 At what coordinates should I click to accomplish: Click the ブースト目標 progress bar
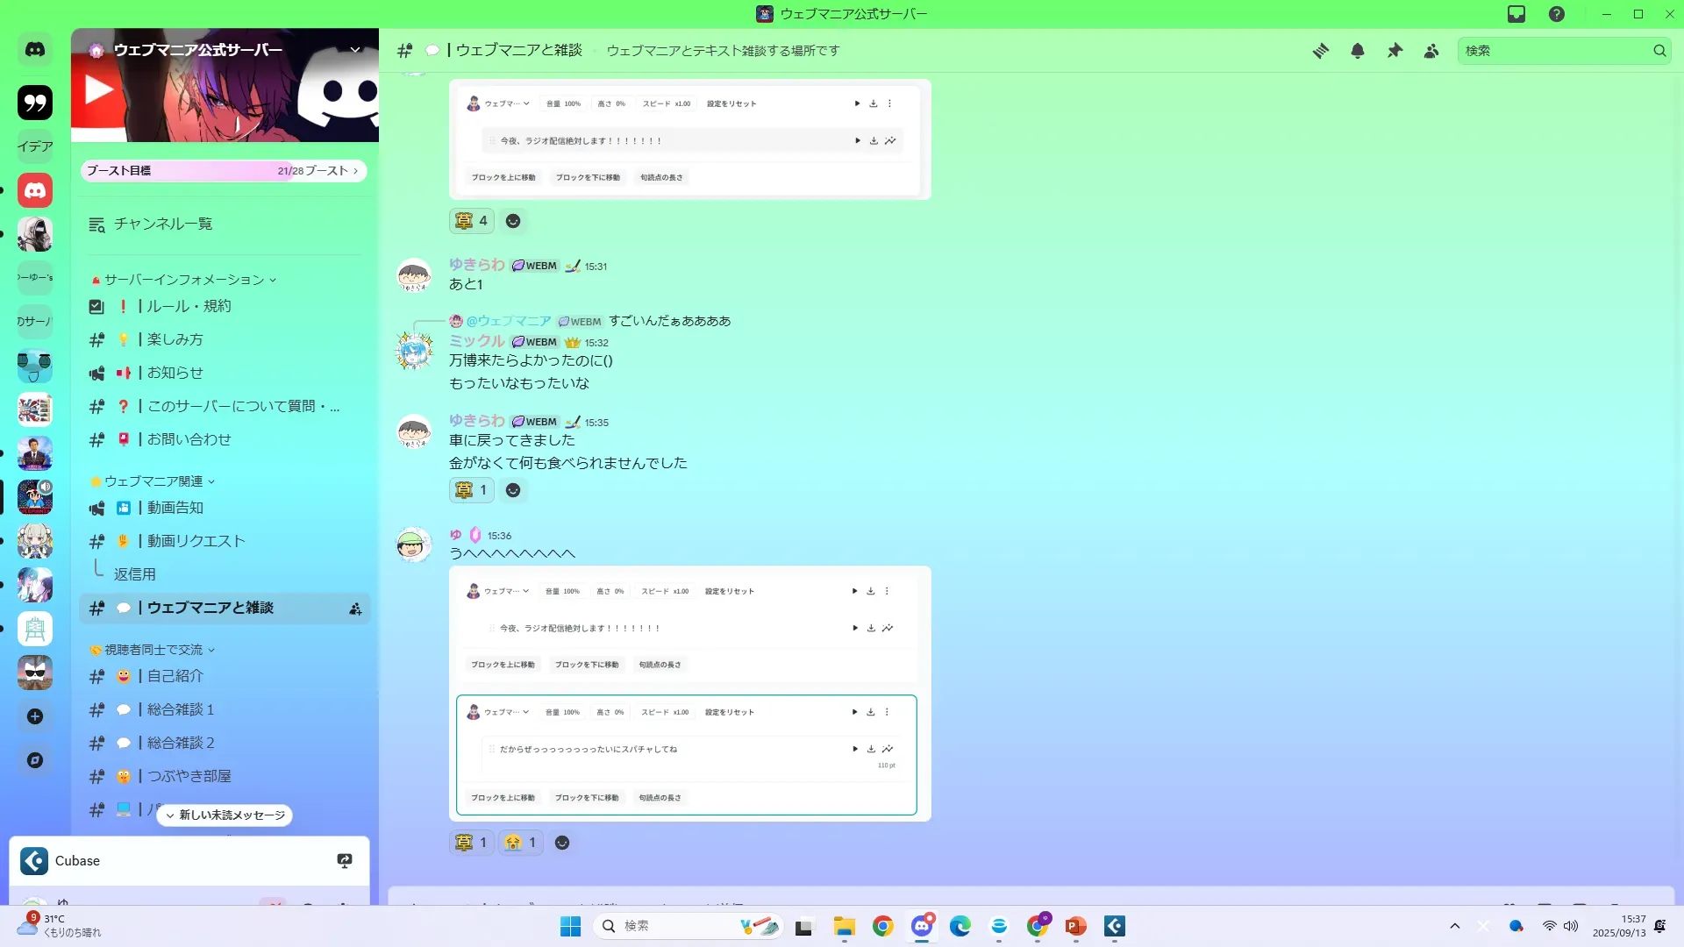[224, 171]
